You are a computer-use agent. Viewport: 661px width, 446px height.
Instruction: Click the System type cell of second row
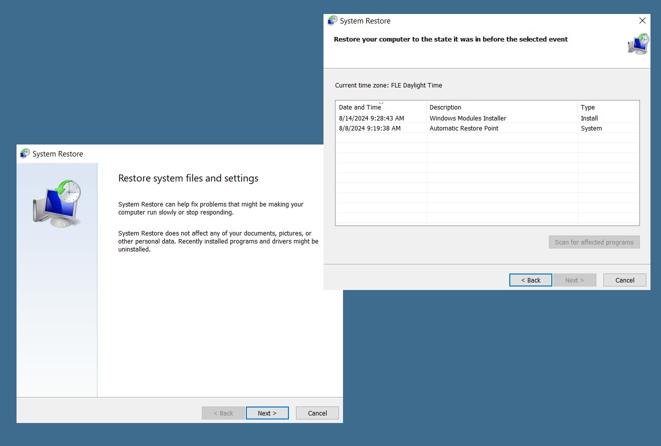pos(591,128)
